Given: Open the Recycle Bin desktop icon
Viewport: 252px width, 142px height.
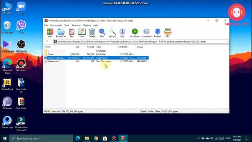Looking at the screenshot, I should tap(7, 27).
